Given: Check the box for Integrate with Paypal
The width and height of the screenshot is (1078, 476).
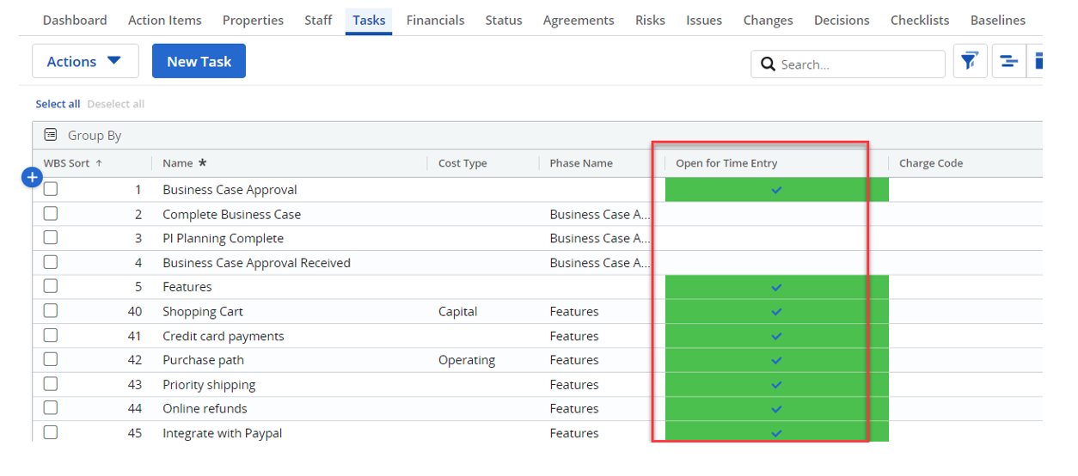Looking at the screenshot, I should 51,432.
